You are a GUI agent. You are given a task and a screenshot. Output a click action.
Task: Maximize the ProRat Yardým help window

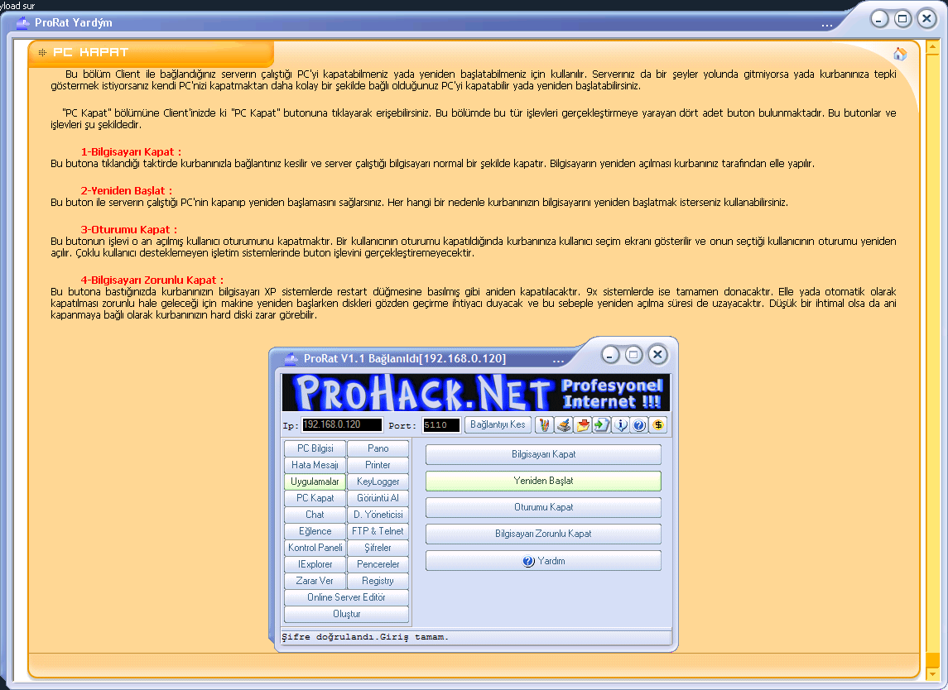click(x=902, y=18)
